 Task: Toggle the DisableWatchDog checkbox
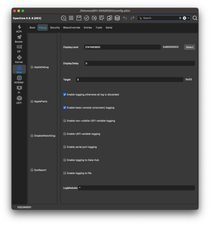point(32,136)
